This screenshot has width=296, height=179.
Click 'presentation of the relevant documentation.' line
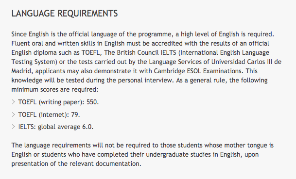click(x=76, y=164)
